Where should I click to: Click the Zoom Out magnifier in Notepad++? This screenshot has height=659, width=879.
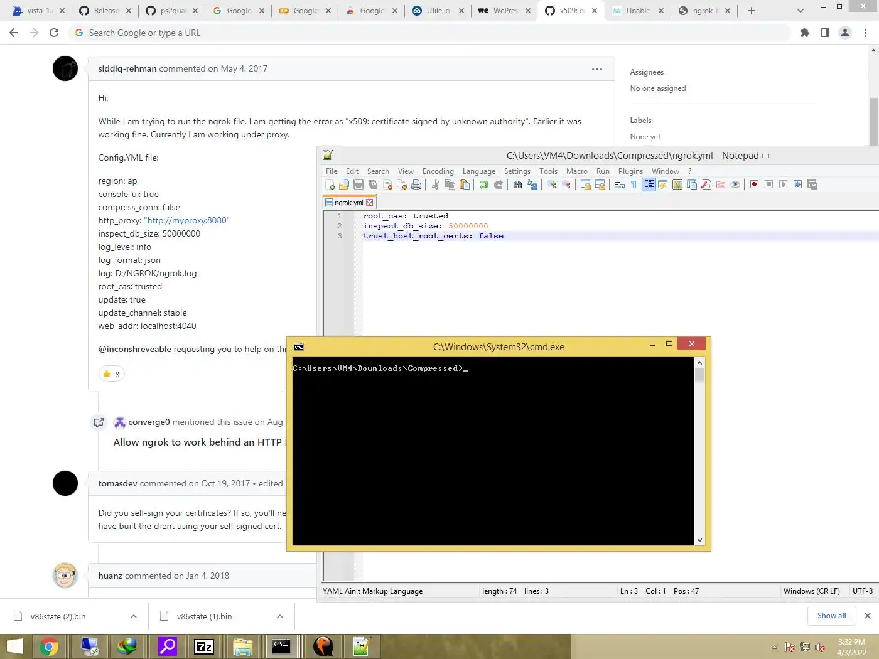tap(566, 185)
